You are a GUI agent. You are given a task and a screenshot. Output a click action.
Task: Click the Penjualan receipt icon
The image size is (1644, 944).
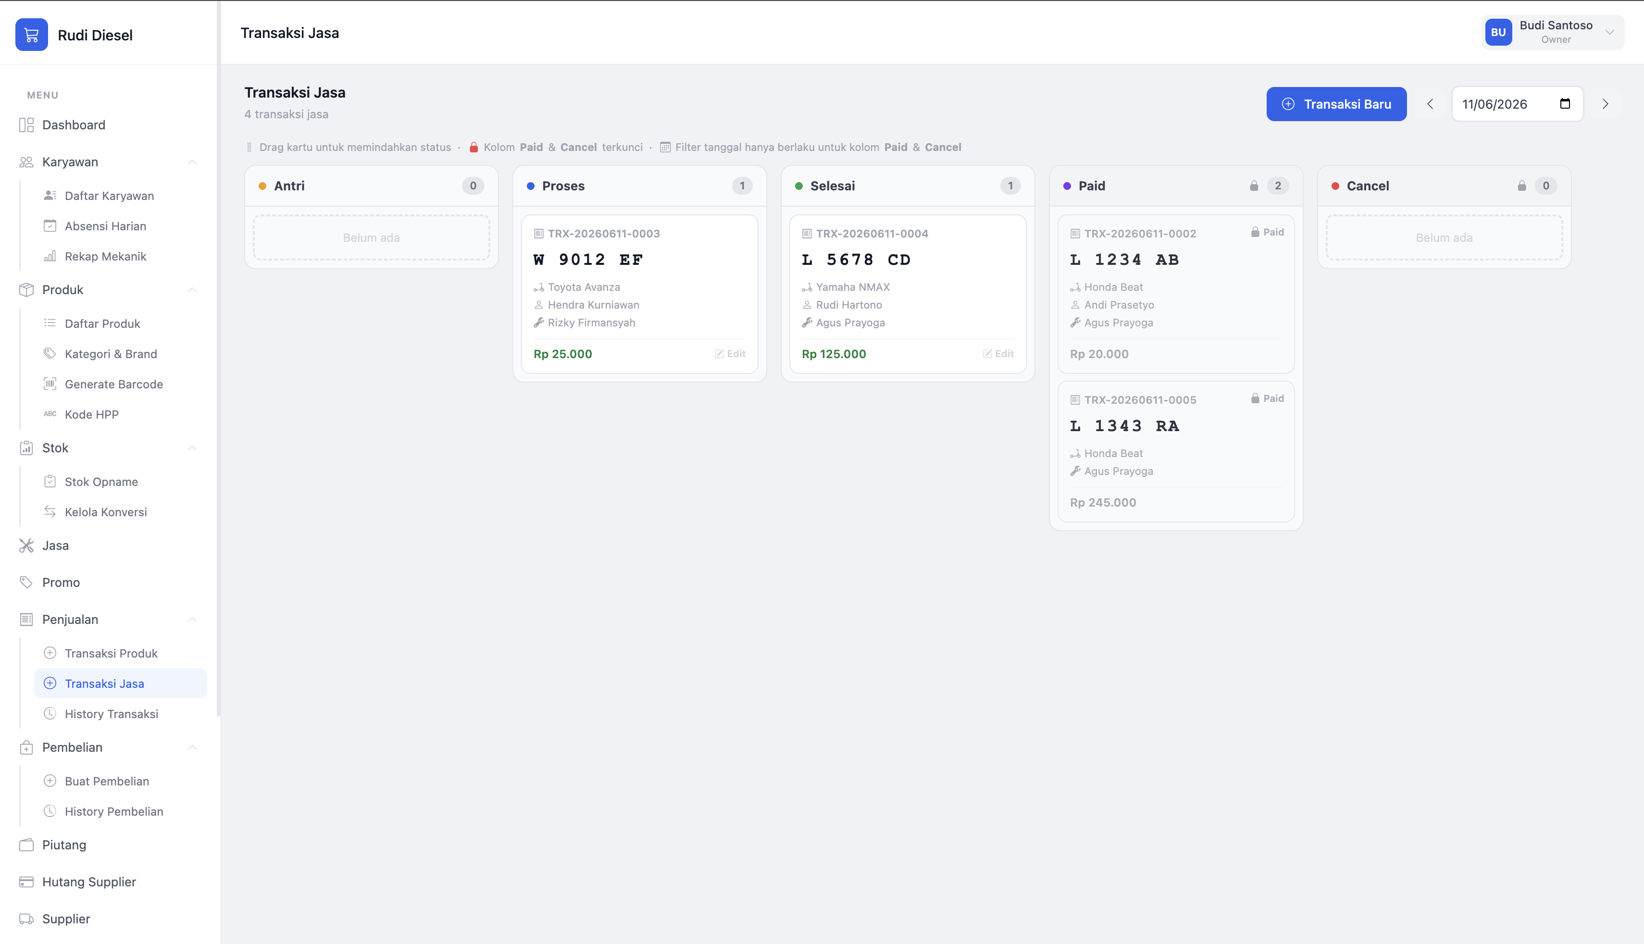click(x=26, y=620)
